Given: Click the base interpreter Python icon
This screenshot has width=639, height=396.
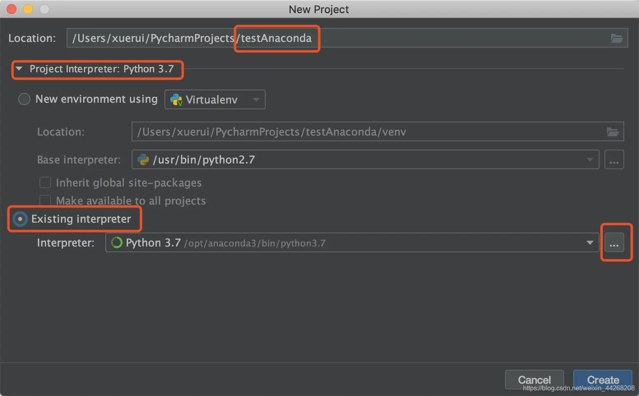Looking at the screenshot, I should [x=143, y=159].
